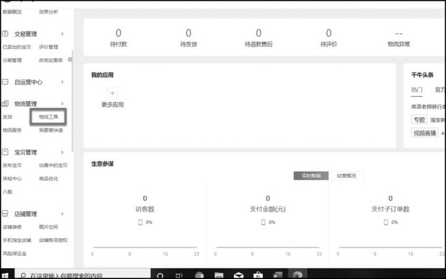446x279 pixels.
Task: Open 评价管理 in the sidebar
Action: (x=48, y=47)
